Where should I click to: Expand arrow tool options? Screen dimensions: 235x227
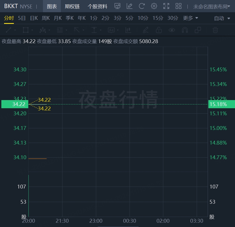(83, 30)
